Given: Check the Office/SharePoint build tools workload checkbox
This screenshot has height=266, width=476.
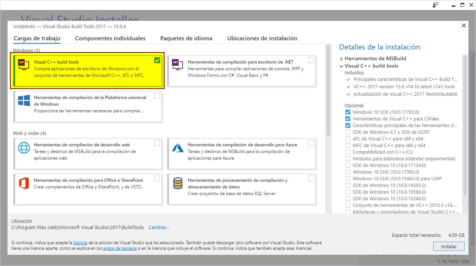Looking at the screenshot, I should click(x=157, y=178).
